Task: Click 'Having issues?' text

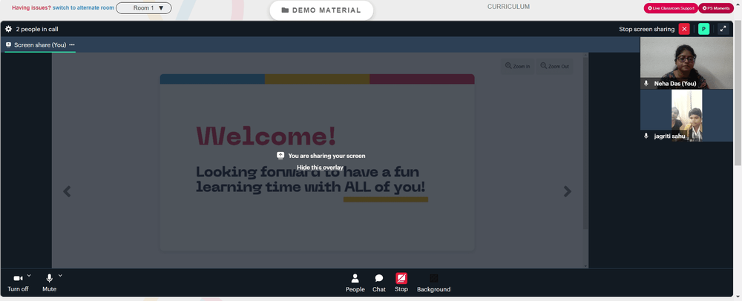Action: (x=32, y=8)
